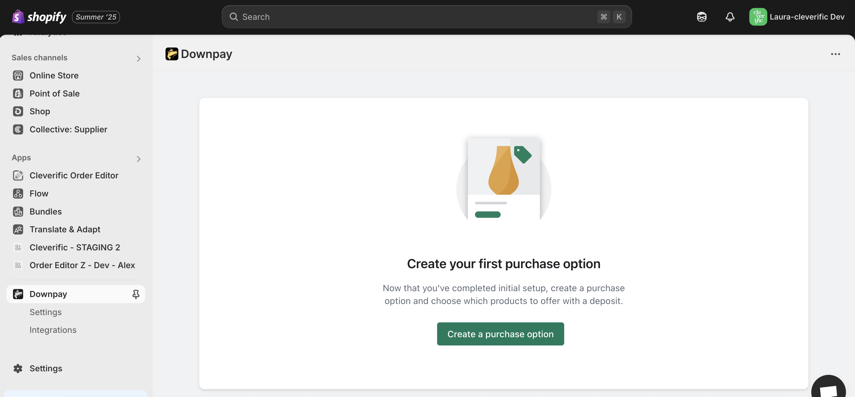Viewport: 855px width, 397px height.
Task: Click the K shortcut key badge
Action: pos(619,17)
